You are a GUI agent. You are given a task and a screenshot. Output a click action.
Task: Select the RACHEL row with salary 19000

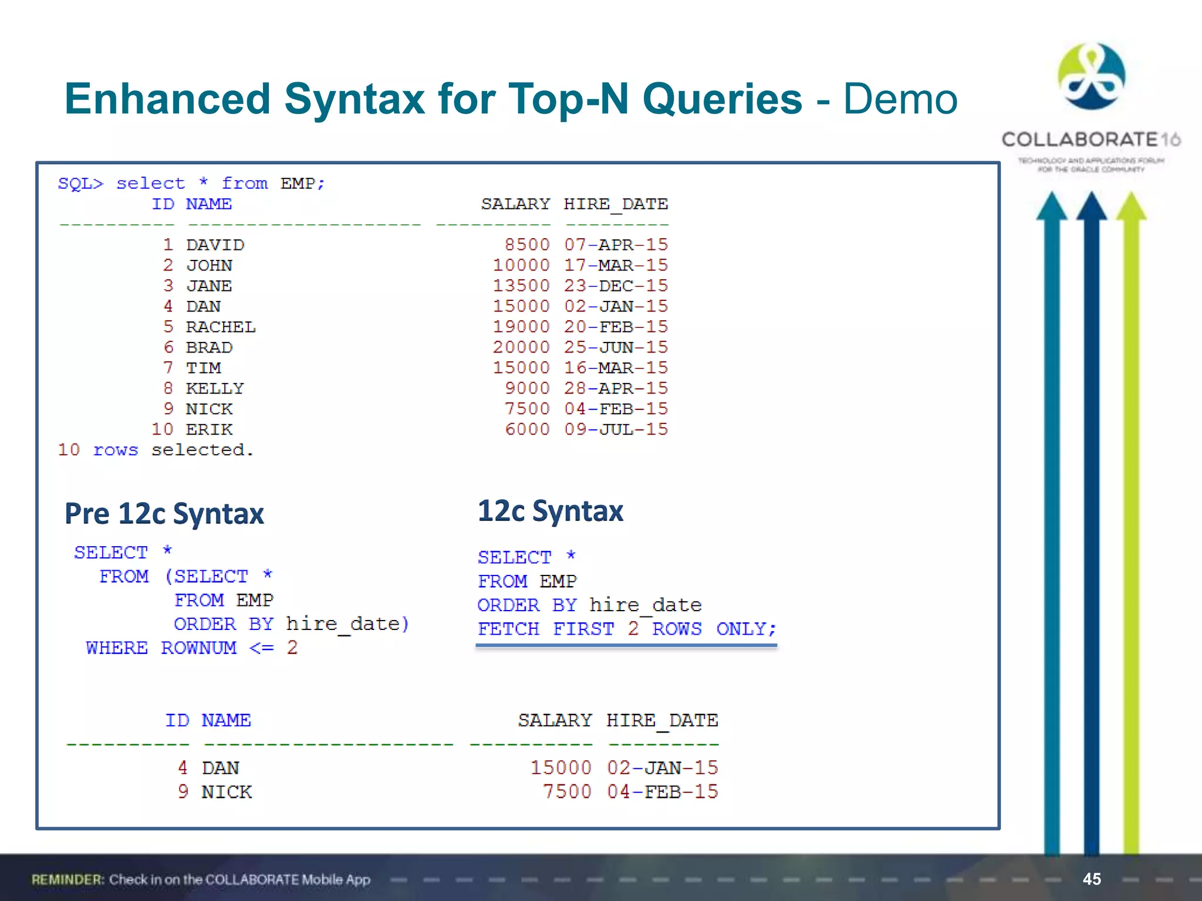coord(416,327)
